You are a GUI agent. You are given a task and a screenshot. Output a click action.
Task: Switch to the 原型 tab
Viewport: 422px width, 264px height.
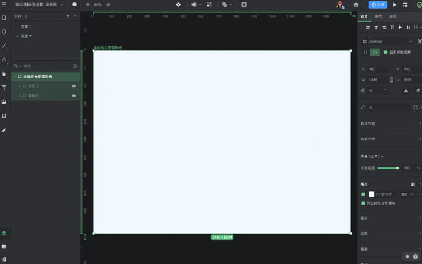pos(379,16)
